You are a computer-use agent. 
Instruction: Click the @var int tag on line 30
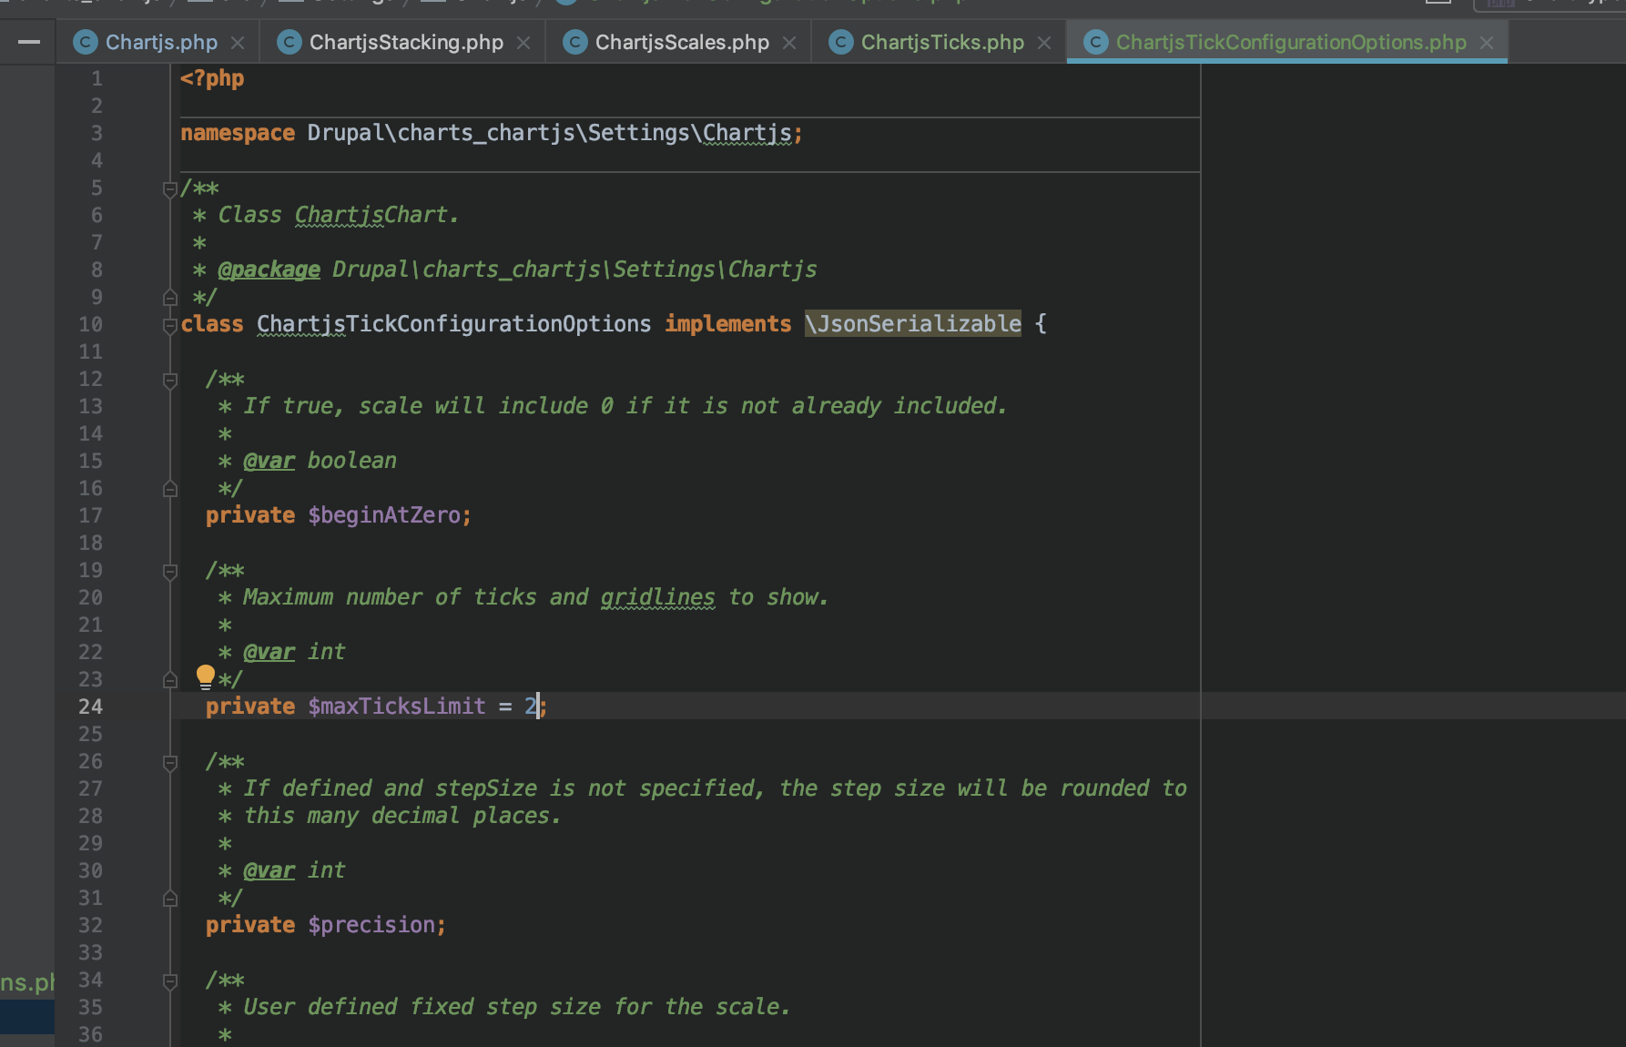click(x=294, y=869)
